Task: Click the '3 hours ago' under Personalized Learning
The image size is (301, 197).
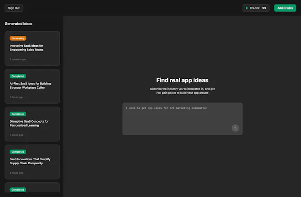Action: pyautogui.click(x=17, y=135)
